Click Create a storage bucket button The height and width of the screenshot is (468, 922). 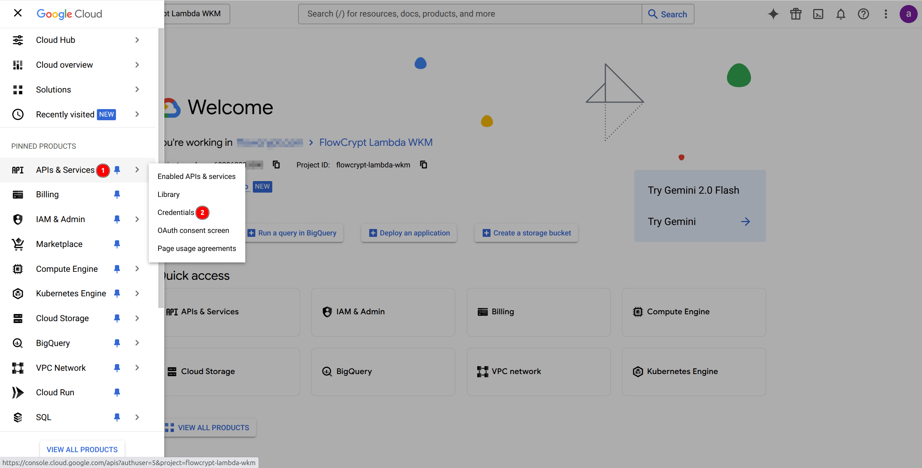click(x=526, y=233)
